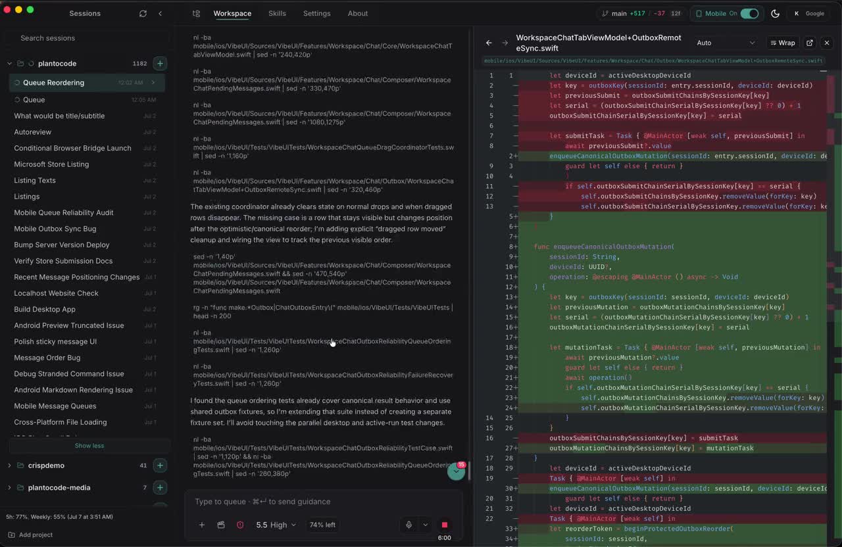Open the Mobile Queue Reliability Audit session
The width and height of the screenshot is (842, 547).
coord(86,212)
